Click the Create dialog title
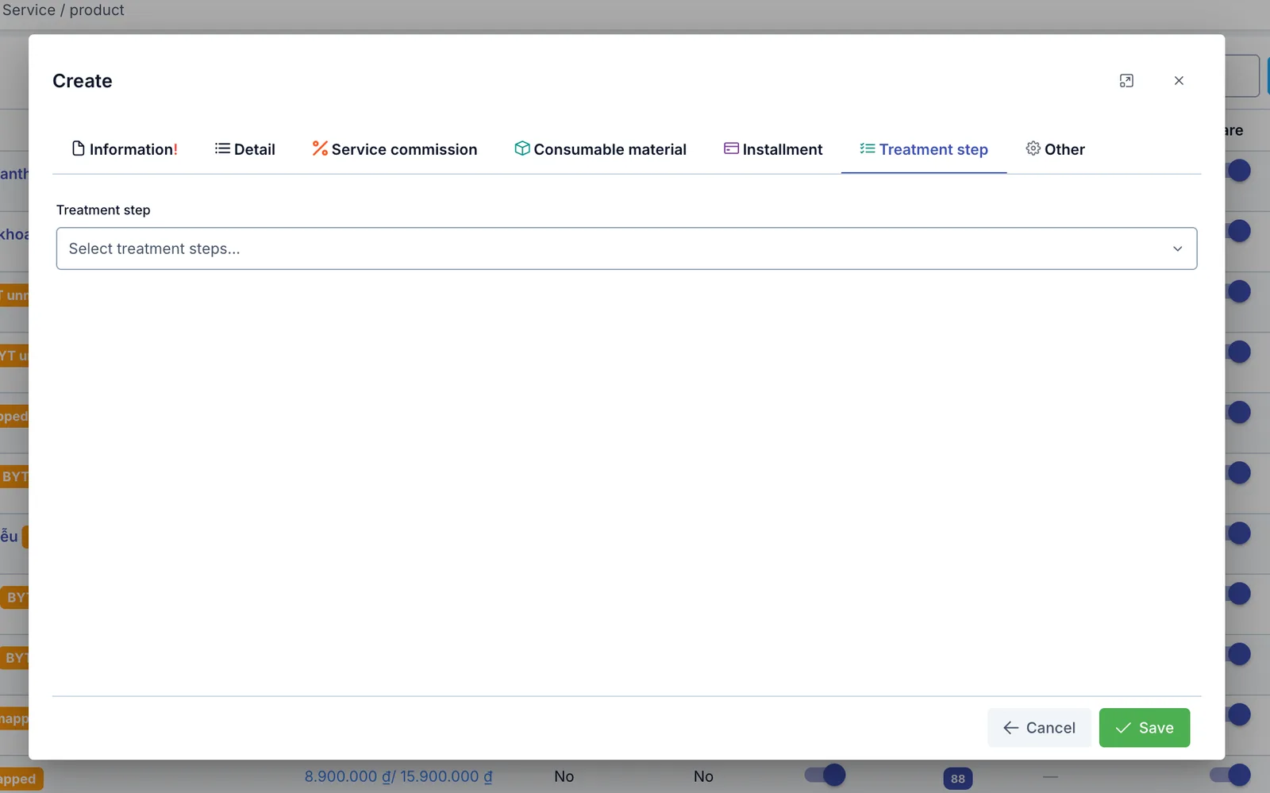This screenshot has width=1270, height=793. (x=83, y=81)
